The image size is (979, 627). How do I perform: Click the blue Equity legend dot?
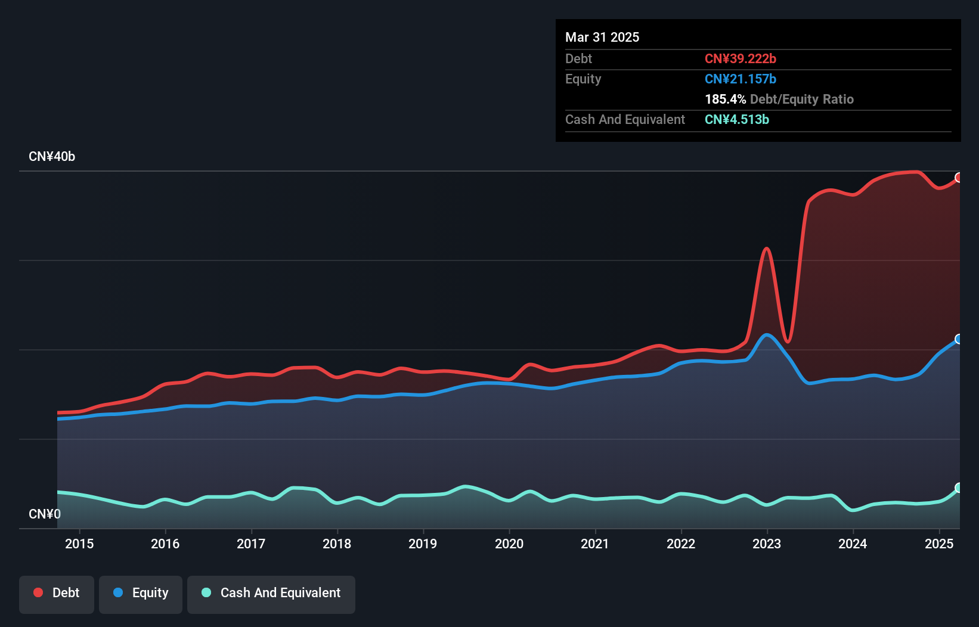(118, 592)
